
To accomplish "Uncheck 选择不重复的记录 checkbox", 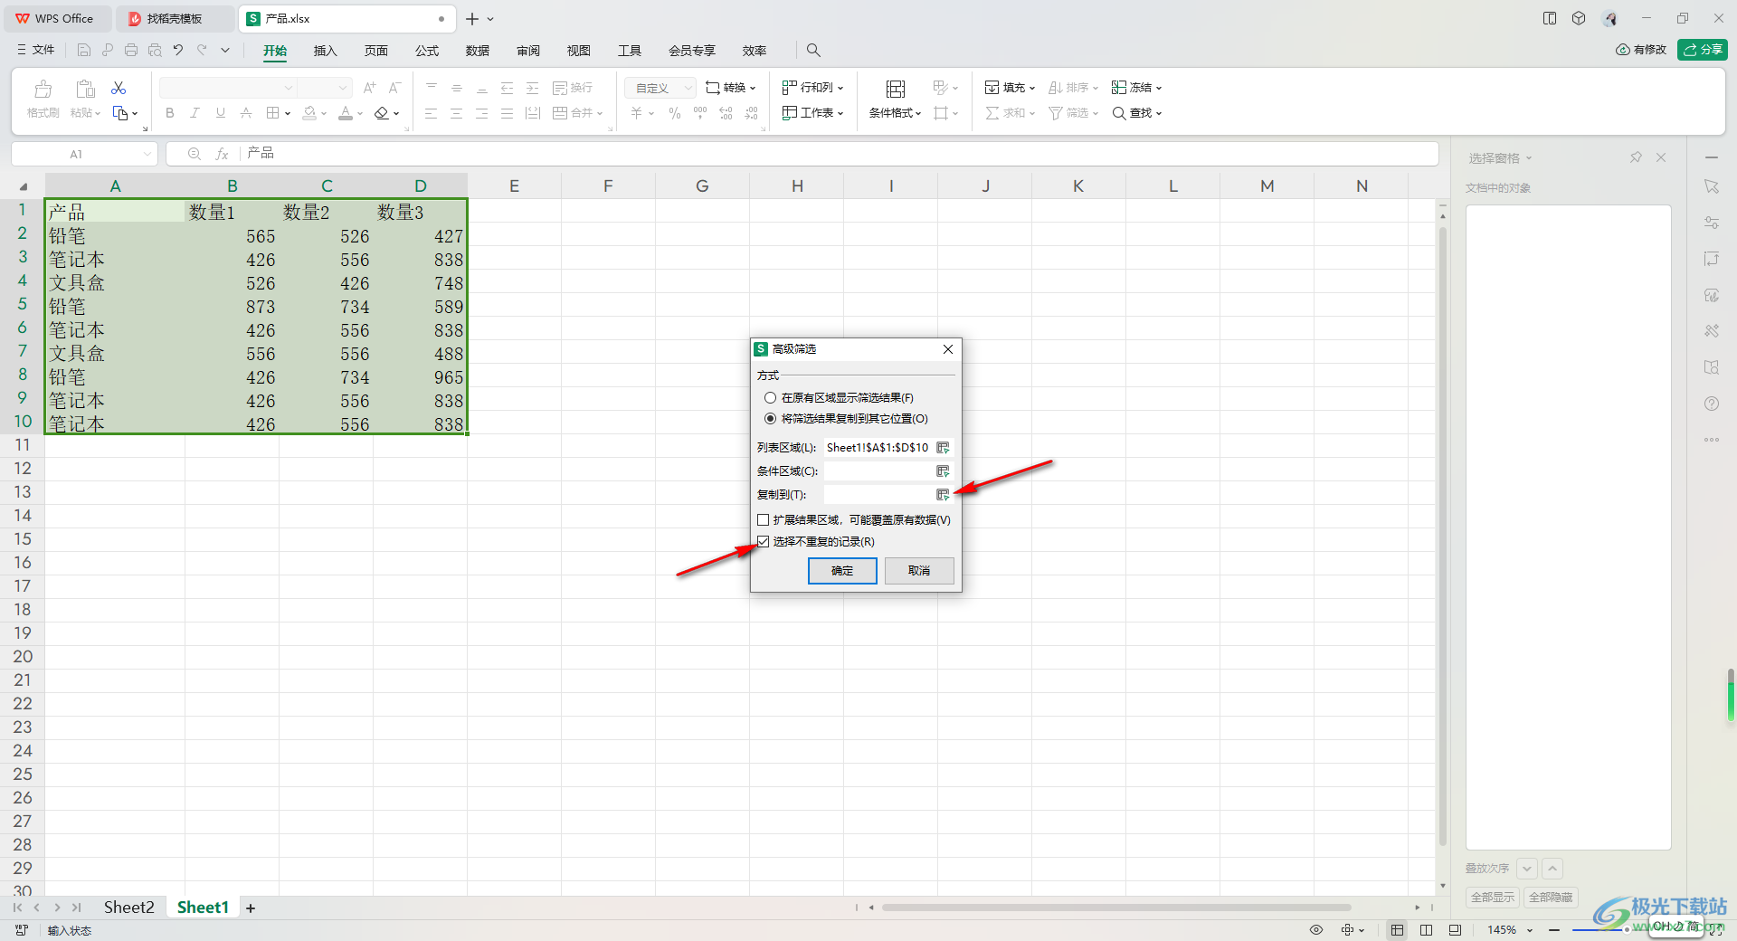I will (x=764, y=542).
